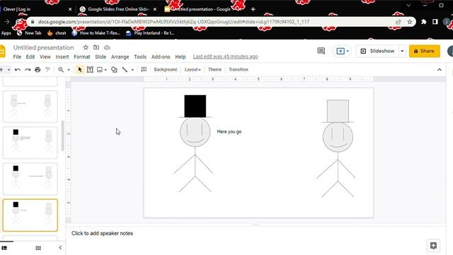Screen dimensions: 453x255
Task: Open the Play Interland bookmark
Action: click(x=150, y=33)
